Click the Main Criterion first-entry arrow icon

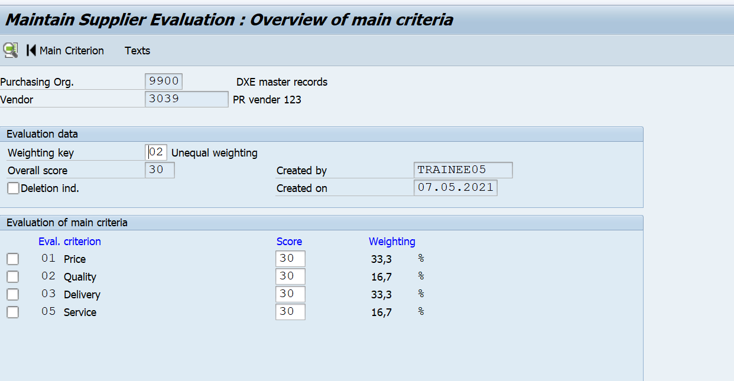coord(31,50)
